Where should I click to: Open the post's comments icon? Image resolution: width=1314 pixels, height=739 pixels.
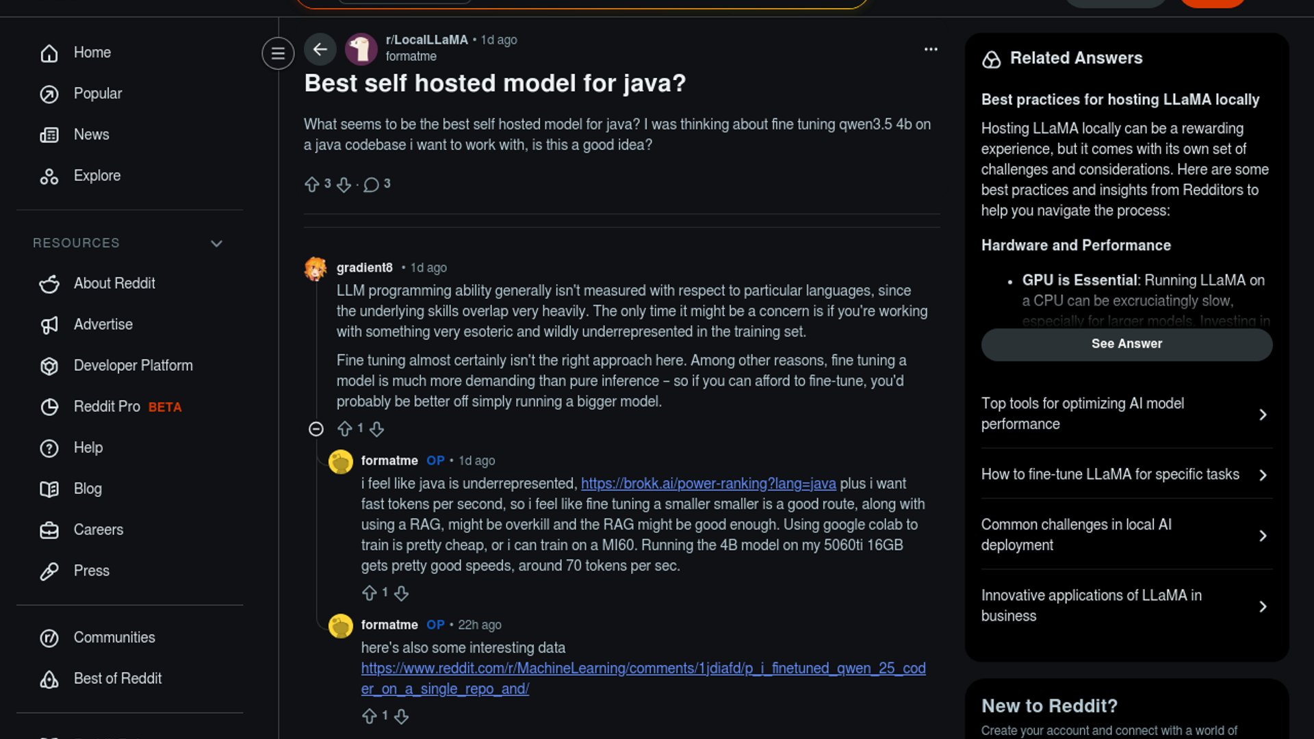tap(371, 184)
